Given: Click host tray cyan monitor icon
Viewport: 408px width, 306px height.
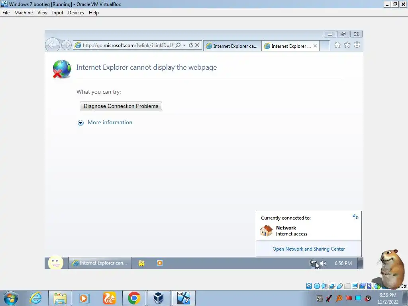Looking at the screenshot, I should pos(358,298).
